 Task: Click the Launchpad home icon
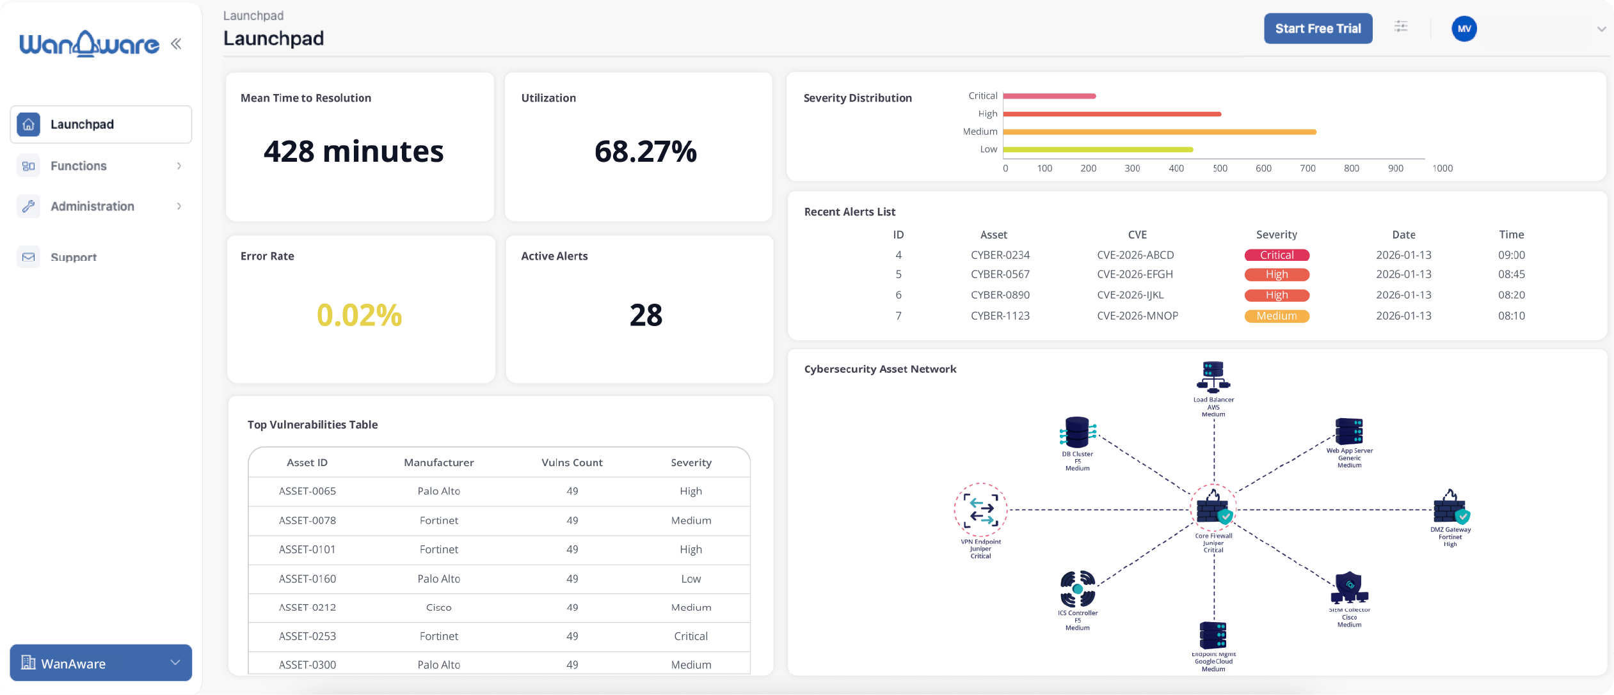[x=28, y=125]
